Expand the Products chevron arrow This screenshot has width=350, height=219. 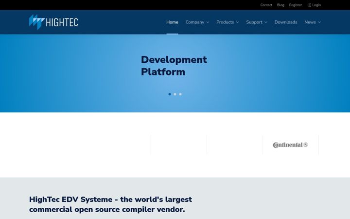pos(238,22)
